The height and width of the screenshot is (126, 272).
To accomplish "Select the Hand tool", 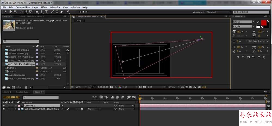I will pyautogui.click(x=10, y=12).
